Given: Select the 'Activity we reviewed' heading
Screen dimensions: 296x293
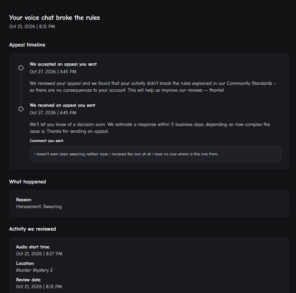Looking at the screenshot, I should click(x=33, y=229).
